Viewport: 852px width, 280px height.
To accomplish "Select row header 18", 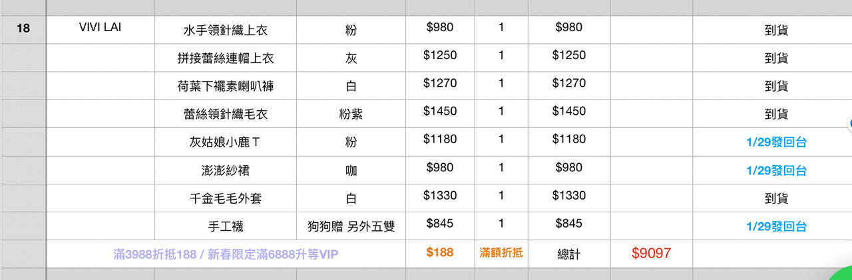I will (23, 29).
